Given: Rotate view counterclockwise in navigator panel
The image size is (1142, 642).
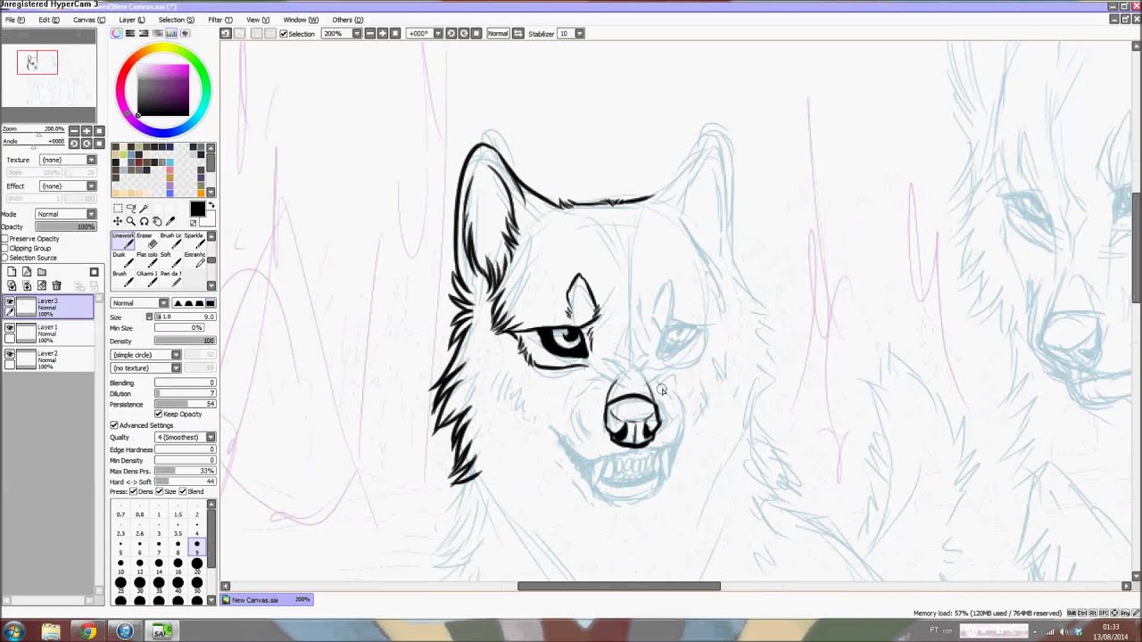Looking at the screenshot, I should pyautogui.click(x=74, y=144).
